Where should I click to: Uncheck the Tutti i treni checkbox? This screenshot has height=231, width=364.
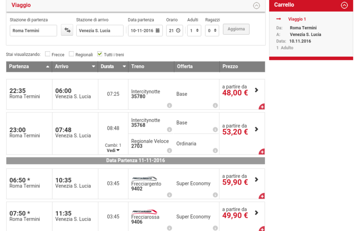100,54
